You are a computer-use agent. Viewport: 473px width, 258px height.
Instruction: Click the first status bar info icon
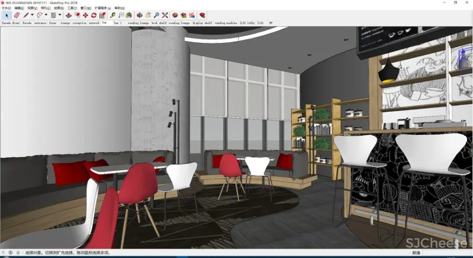click(4, 253)
